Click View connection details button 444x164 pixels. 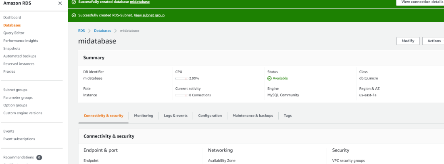click(420, 2)
